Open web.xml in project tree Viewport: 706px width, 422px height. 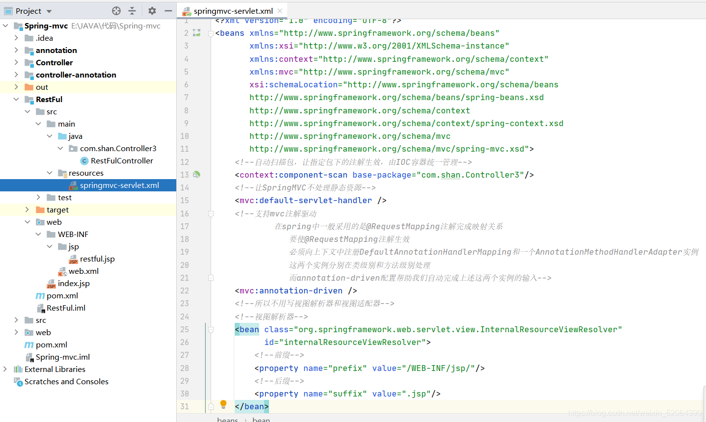pyautogui.click(x=83, y=271)
